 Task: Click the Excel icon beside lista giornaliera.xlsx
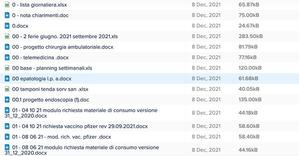tap(7, 5)
